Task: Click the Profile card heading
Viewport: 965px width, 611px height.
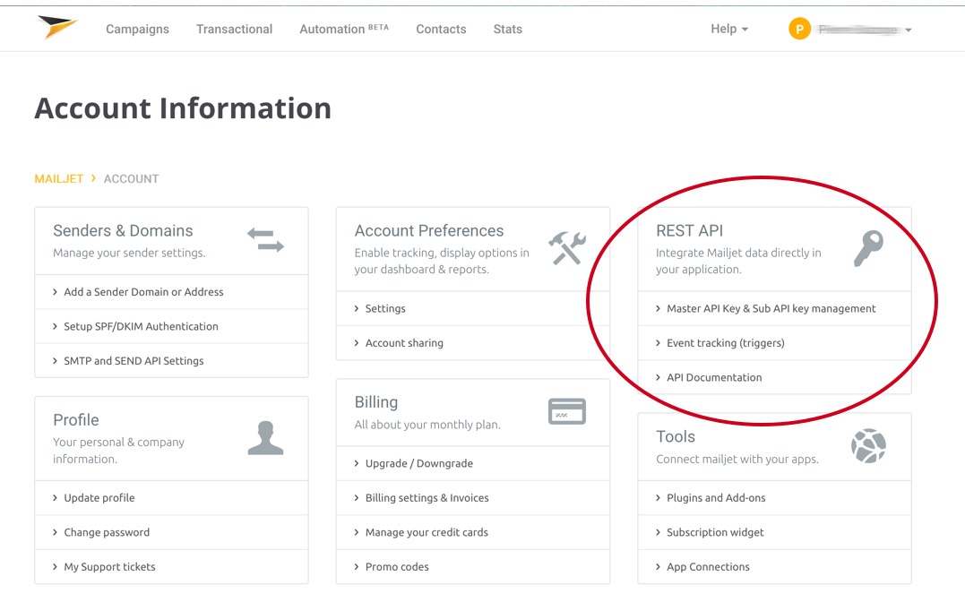Action: 75,420
